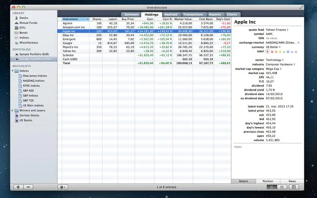Viewport: 317px width, 198px height.
Task: Switch to grid view mode
Action: [282, 187]
